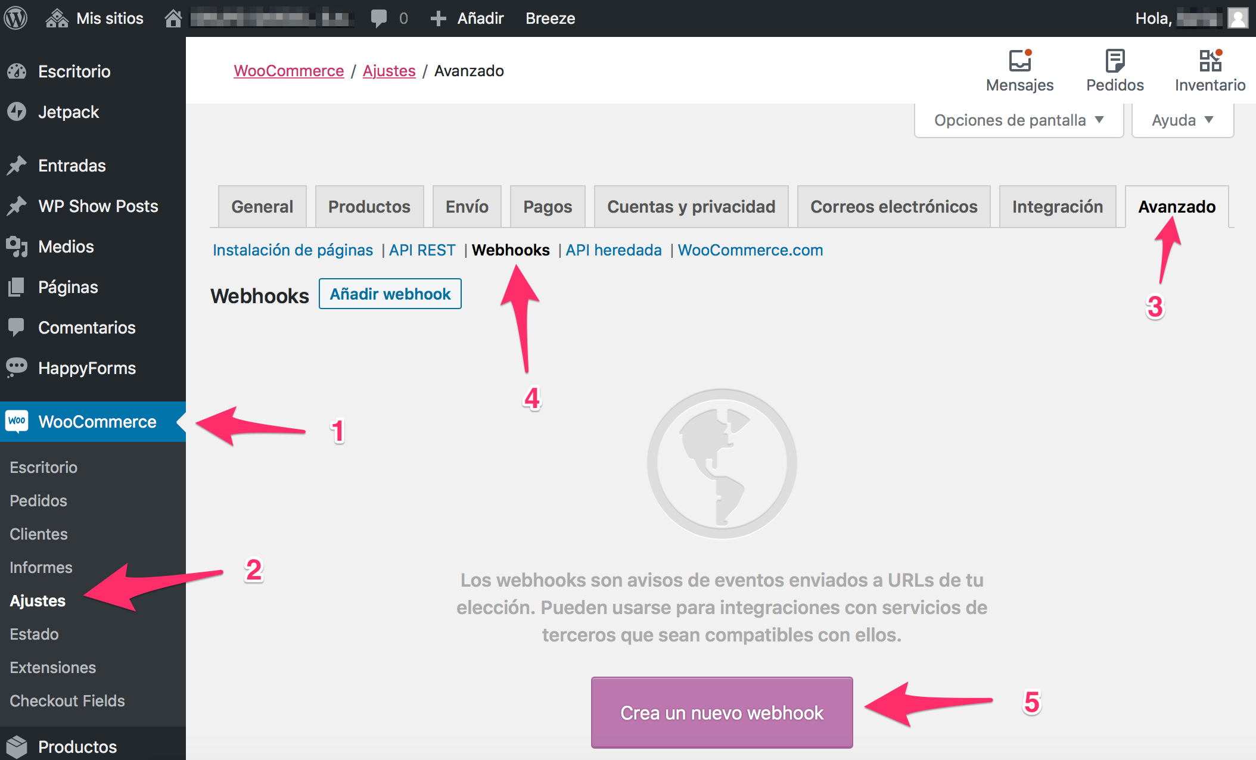The width and height of the screenshot is (1256, 760).
Task: Open the Estado submenu item
Action: 34,634
